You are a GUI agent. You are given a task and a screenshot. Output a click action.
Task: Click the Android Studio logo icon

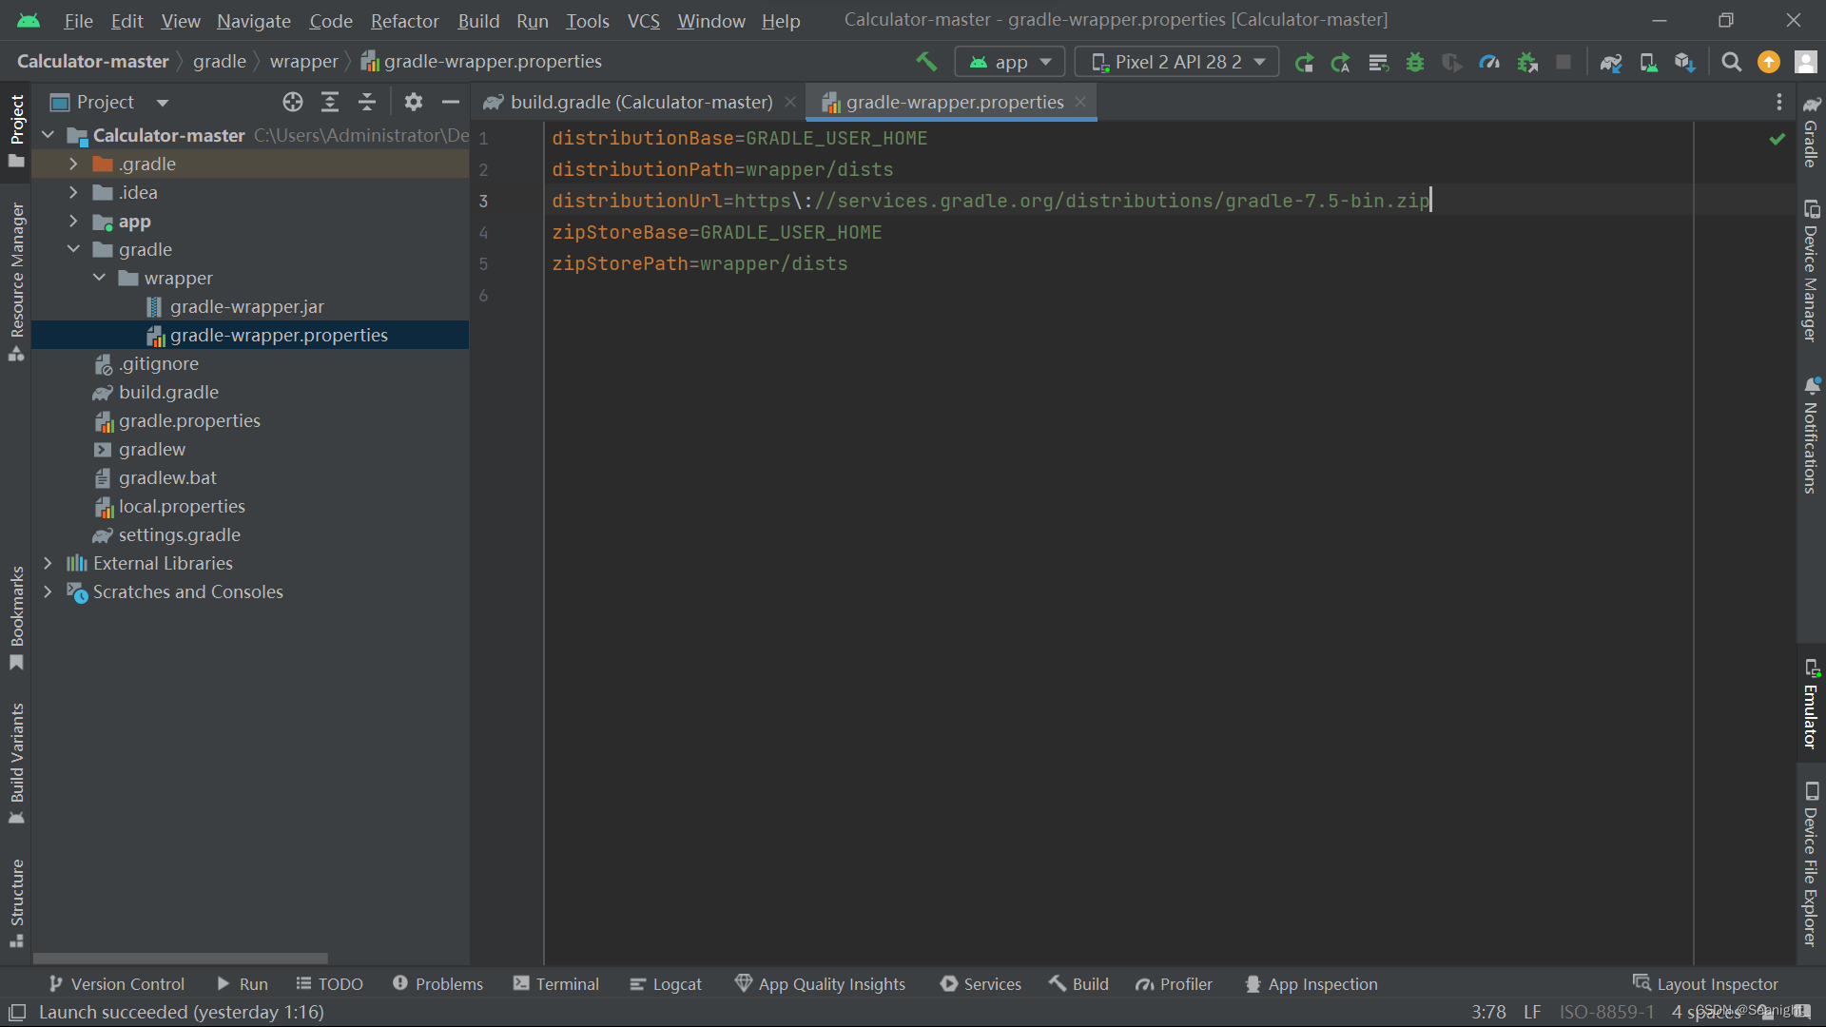click(x=29, y=21)
